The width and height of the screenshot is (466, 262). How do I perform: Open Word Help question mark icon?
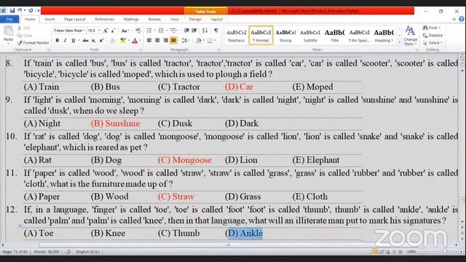click(x=461, y=19)
